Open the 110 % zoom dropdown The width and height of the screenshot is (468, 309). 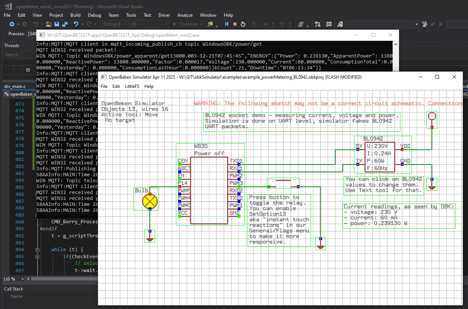tap(14, 279)
